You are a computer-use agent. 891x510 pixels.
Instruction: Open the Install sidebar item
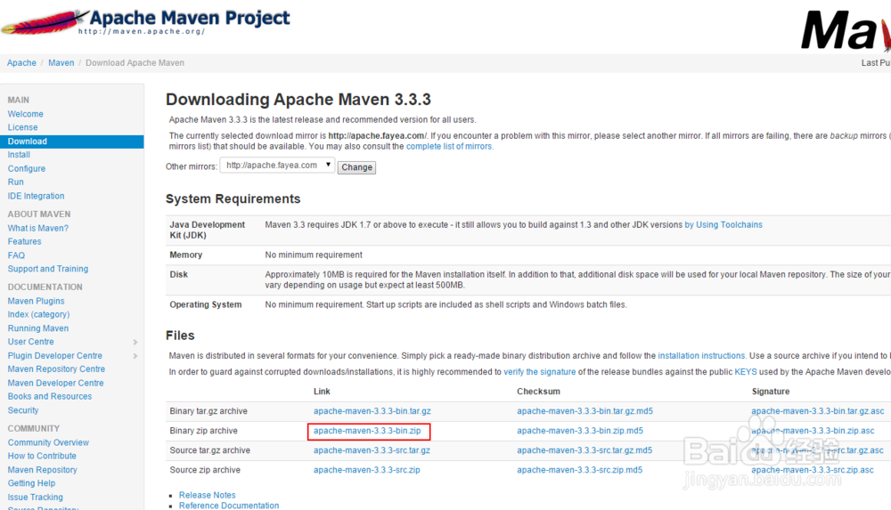tap(19, 155)
